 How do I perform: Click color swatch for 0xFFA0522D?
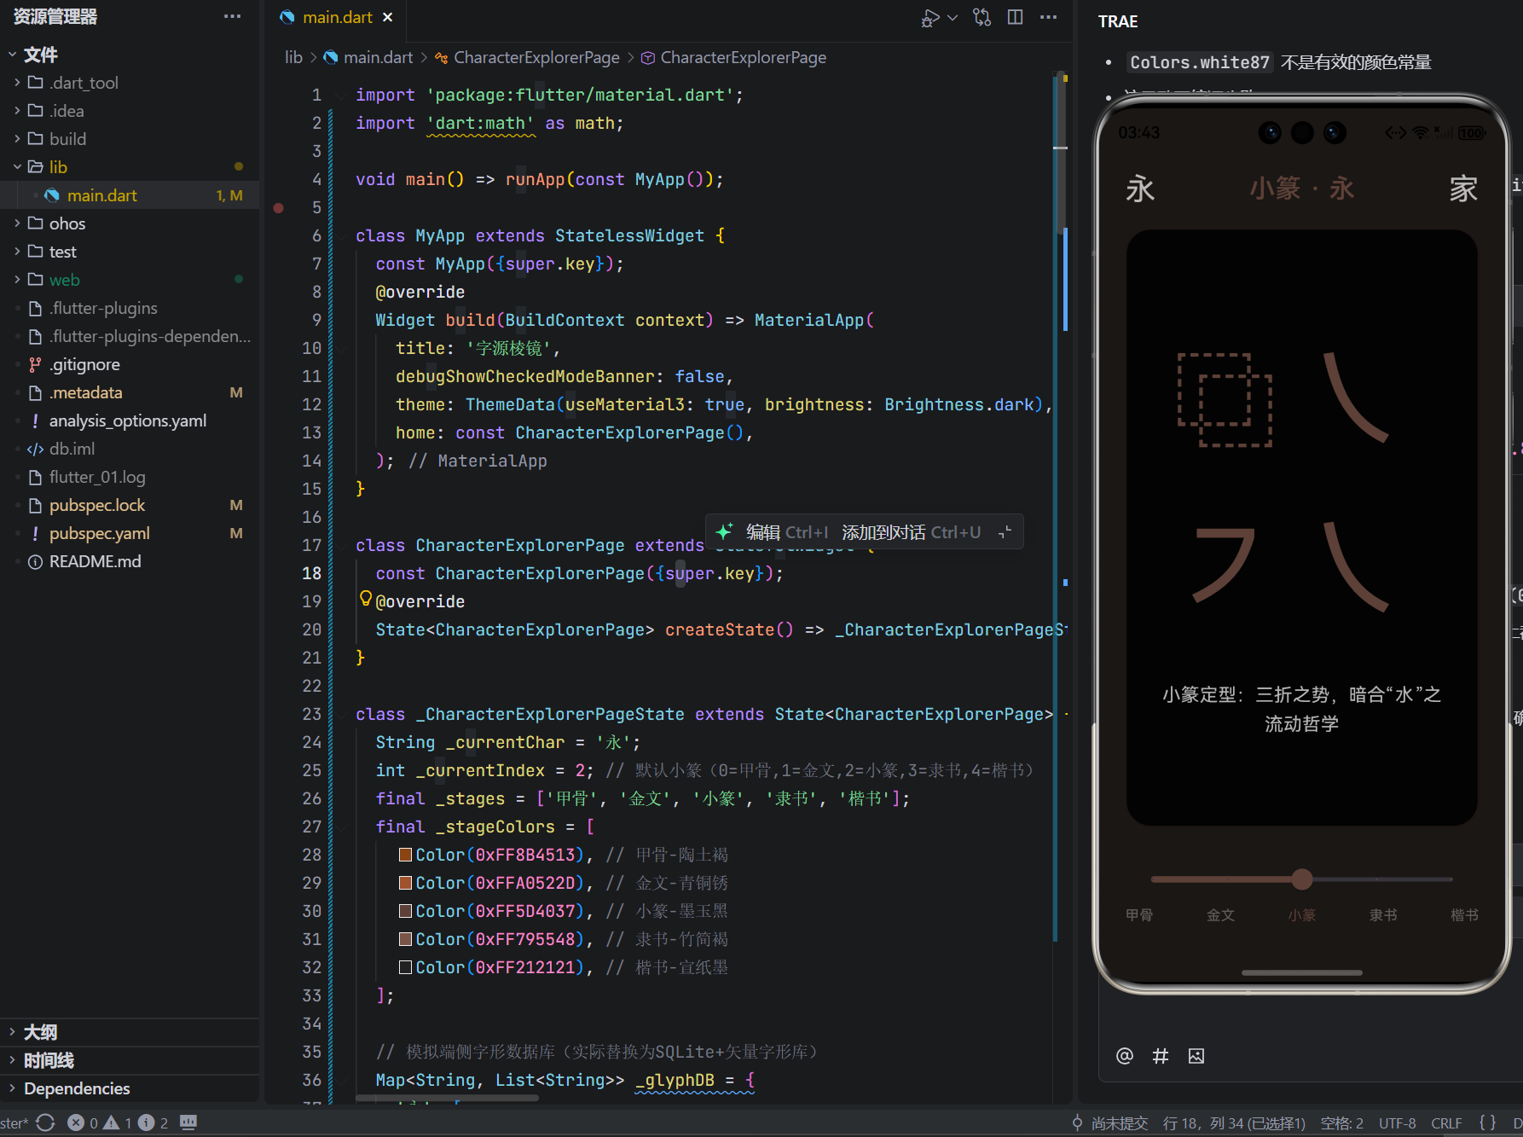click(406, 883)
